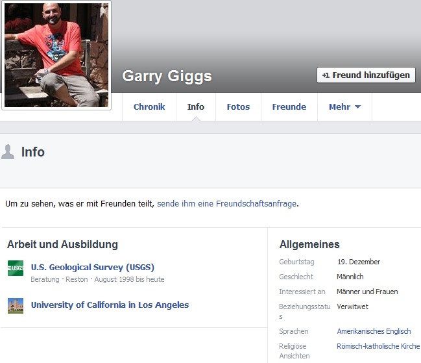
Task: Click the Beratung · Reston job details text
Action: tap(97, 279)
